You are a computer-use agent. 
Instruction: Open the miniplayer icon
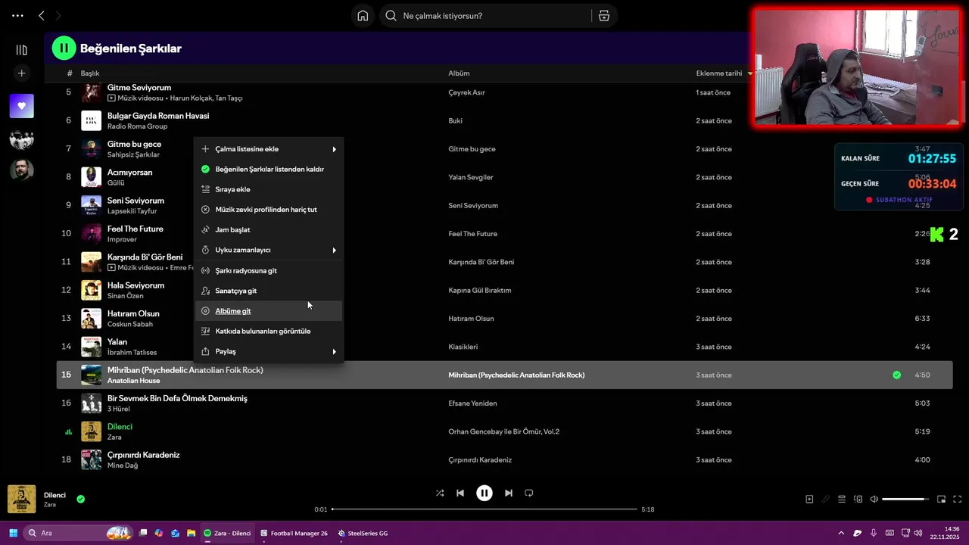(x=941, y=500)
